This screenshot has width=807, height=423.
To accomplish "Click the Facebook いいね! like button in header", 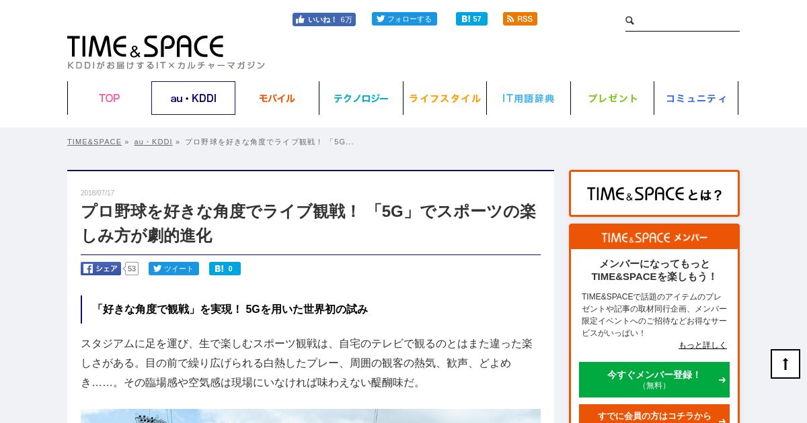I will [323, 19].
